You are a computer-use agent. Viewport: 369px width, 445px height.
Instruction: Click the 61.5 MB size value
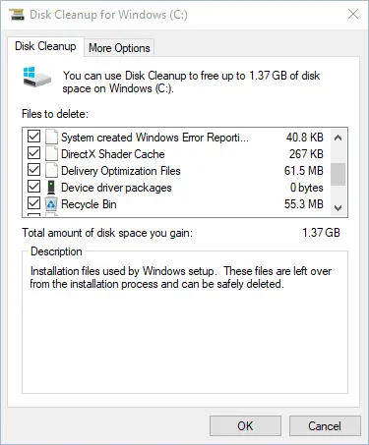[304, 171]
